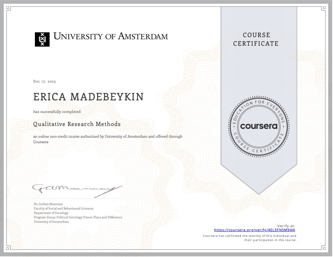Click the COURSE CERTIFICATE heading
333x257 pixels.
(x=256, y=39)
